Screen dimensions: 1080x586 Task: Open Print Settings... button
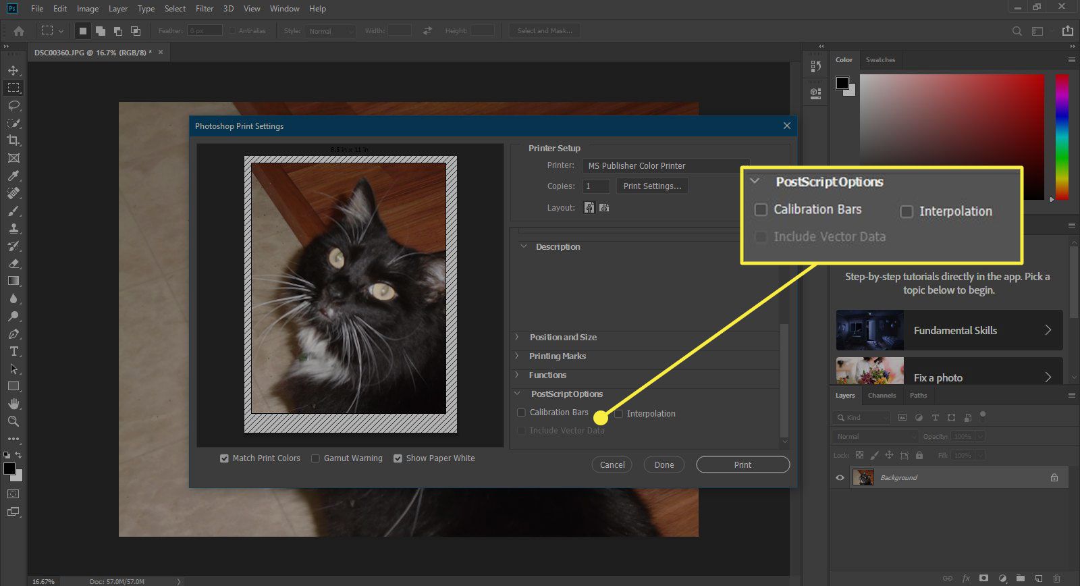click(652, 186)
